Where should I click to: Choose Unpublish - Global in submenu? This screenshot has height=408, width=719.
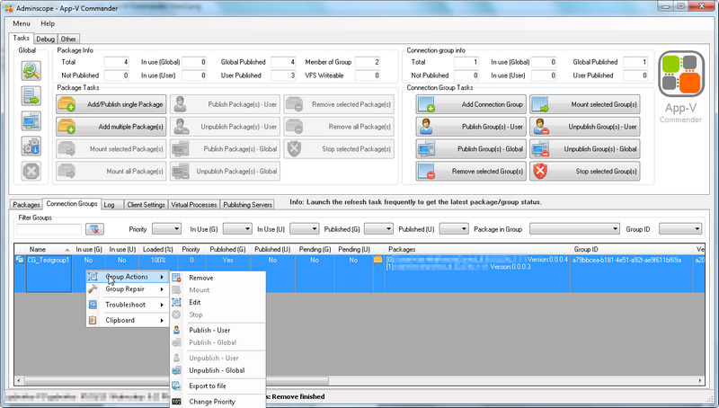[x=218, y=370]
